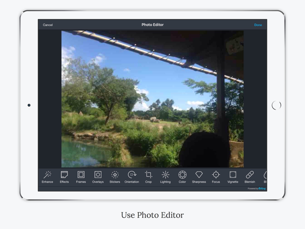Choose the Overlays tool
Viewport: 305px width, 229px height.
pos(98,177)
